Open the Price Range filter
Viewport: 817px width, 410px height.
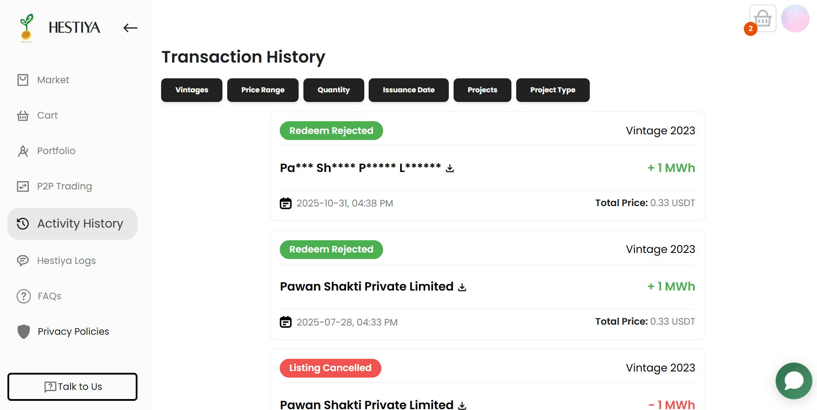pos(263,90)
